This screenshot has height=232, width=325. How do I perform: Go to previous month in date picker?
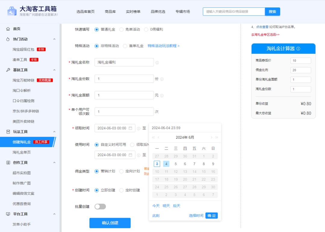[x=159, y=137]
